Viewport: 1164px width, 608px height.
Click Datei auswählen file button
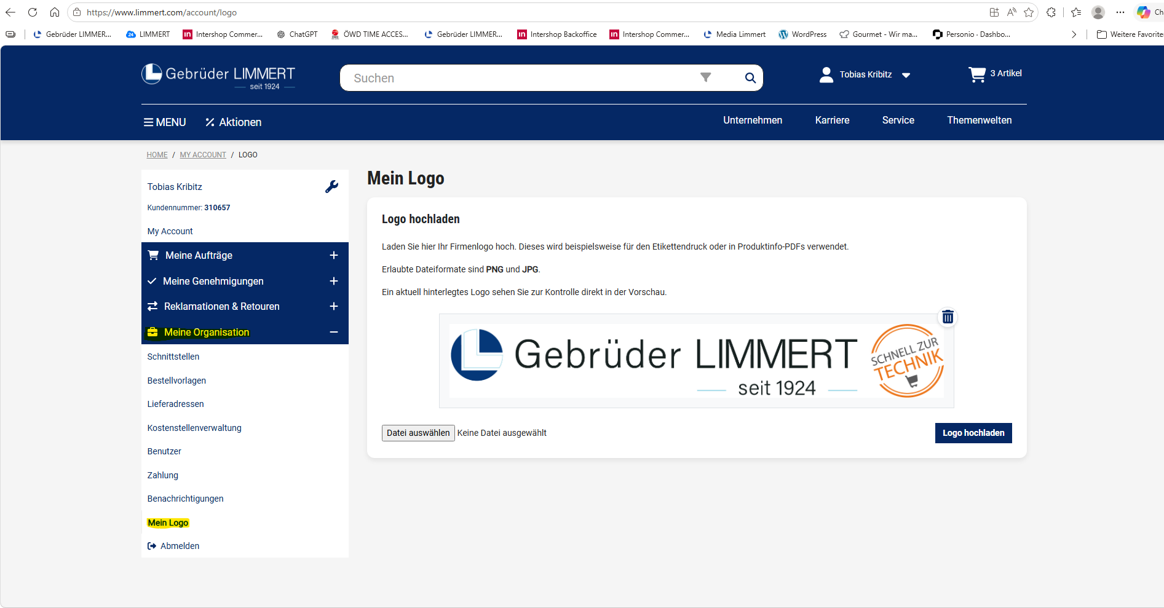pos(418,433)
